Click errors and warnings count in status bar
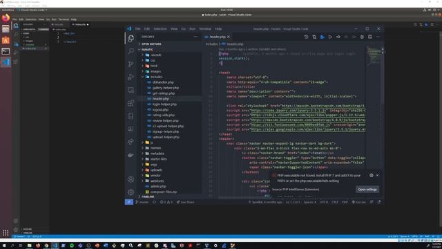 click(166, 202)
